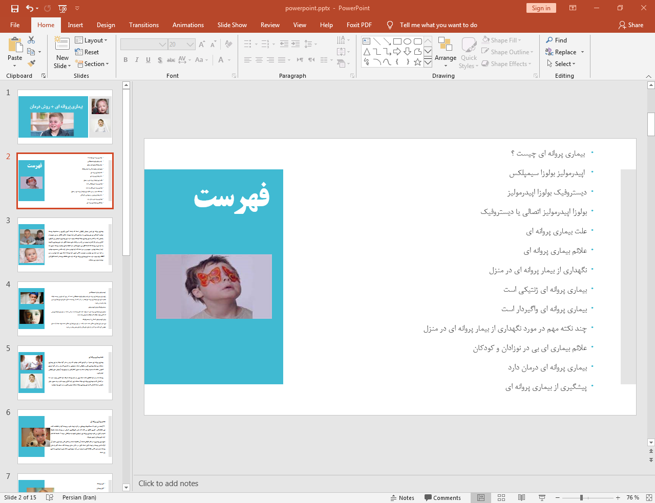Click the Format Painter icon
This screenshot has width=655, height=503.
(31, 63)
